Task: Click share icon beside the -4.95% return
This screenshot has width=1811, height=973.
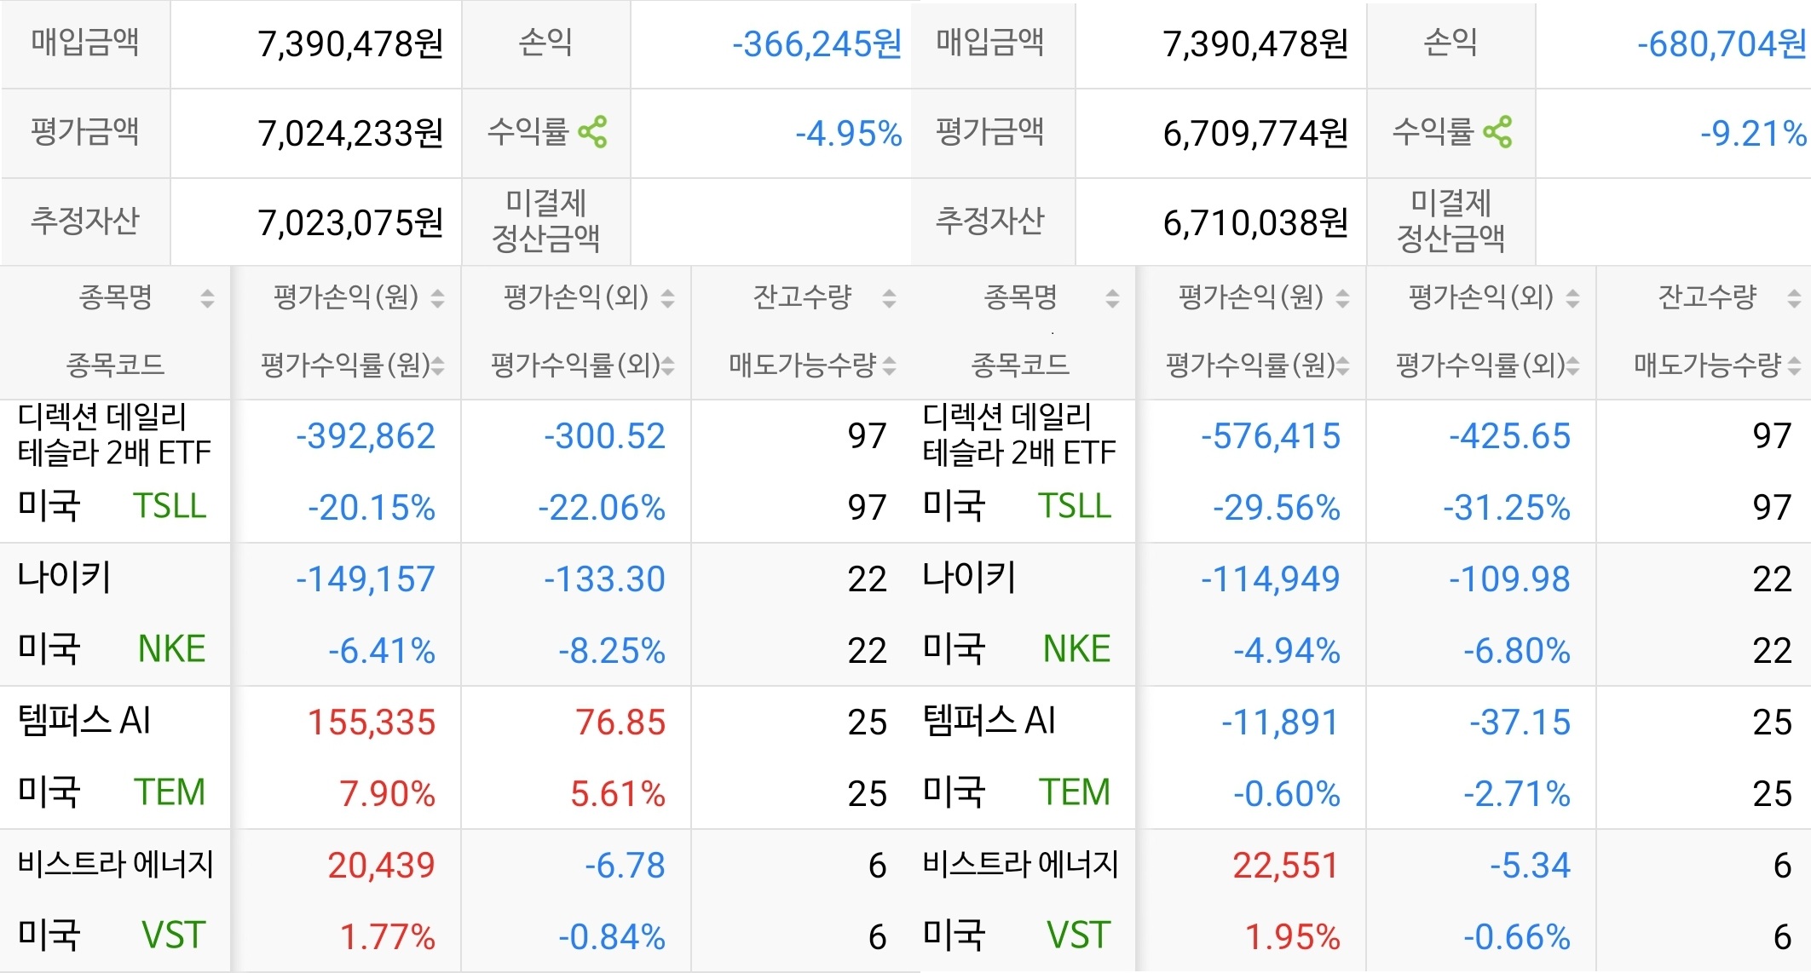Action: click(592, 133)
